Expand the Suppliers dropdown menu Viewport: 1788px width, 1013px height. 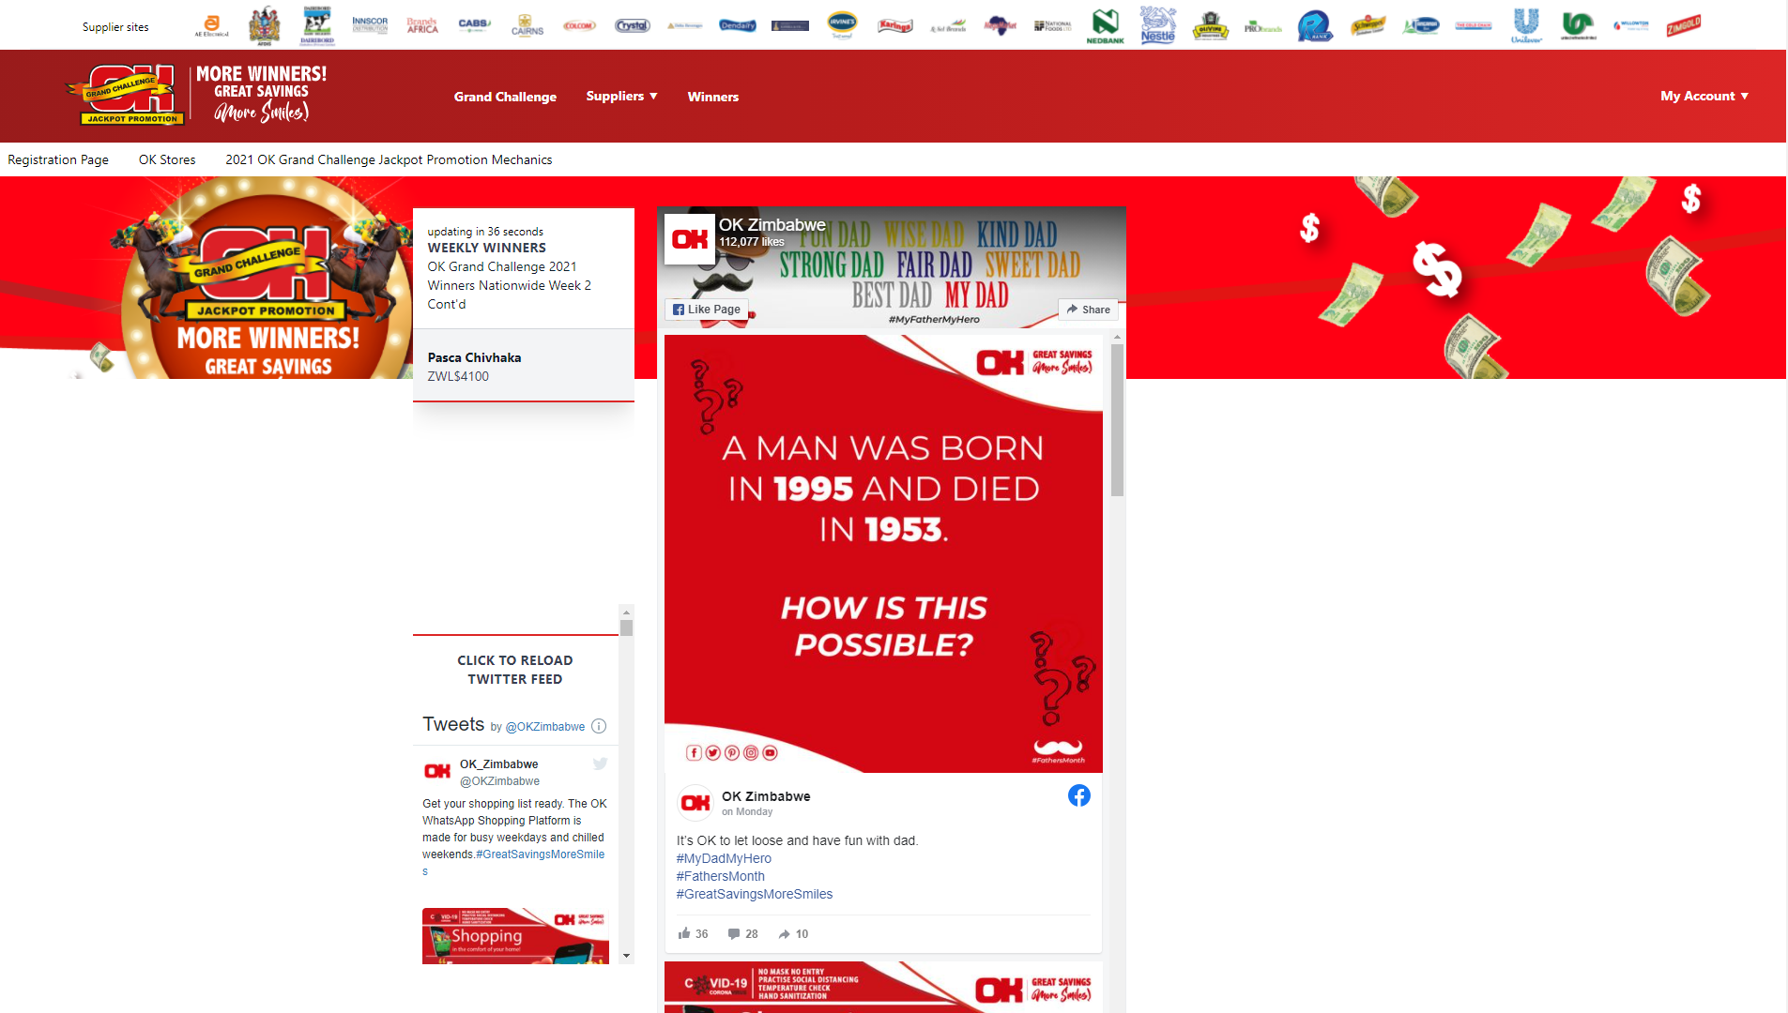pyautogui.click(x=621, y=96)
